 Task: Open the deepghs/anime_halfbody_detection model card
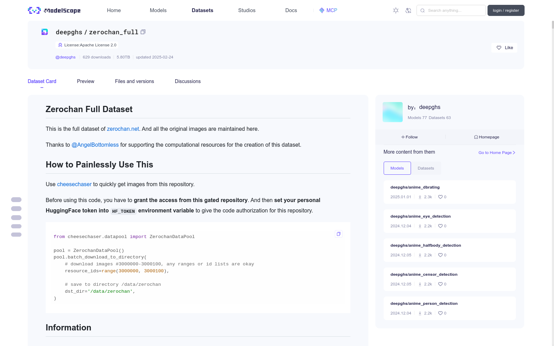(450, 250)
